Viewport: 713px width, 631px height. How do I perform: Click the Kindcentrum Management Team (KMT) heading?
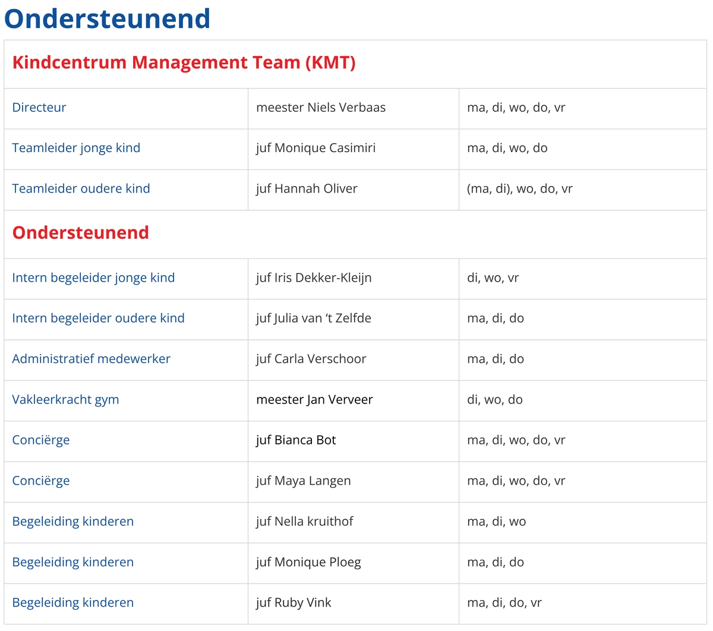click(x=184, y=62)
